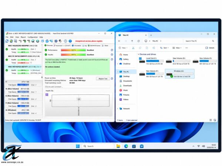Screen dimensions: 222x166
Task: Click the volume icon in system tray
Action: coord(203,146)
